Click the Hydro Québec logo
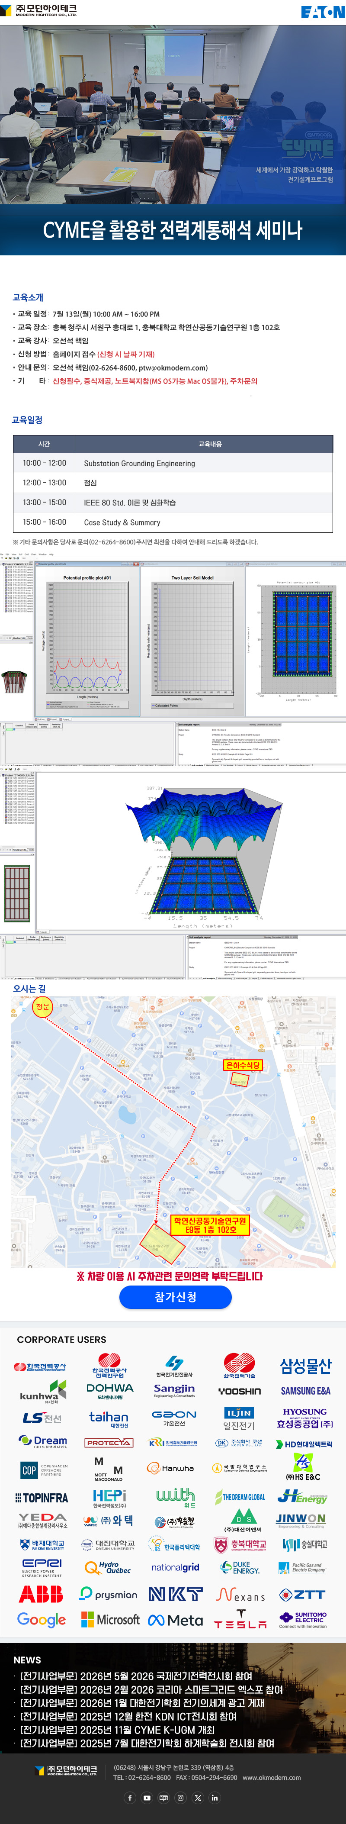 108,1567
